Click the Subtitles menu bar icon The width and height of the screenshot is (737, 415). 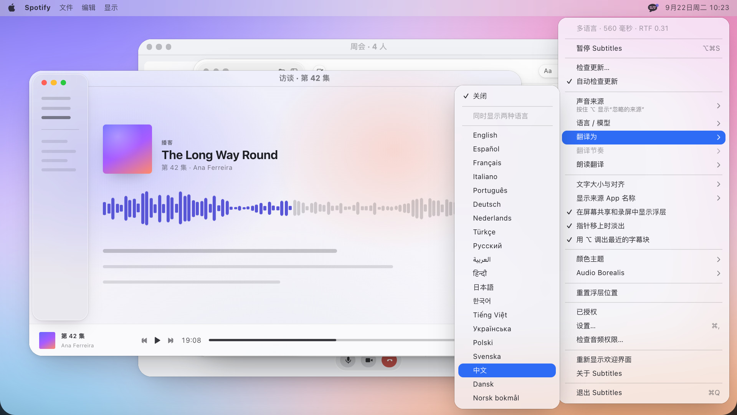[653, 8]
